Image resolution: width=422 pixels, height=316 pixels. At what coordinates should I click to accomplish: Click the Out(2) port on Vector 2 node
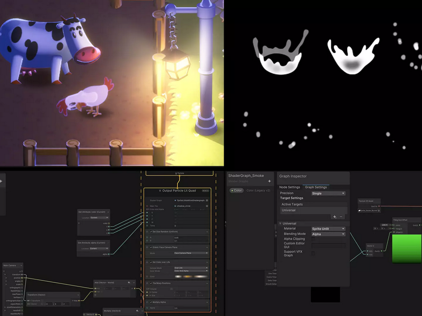[x=381, y=251]
